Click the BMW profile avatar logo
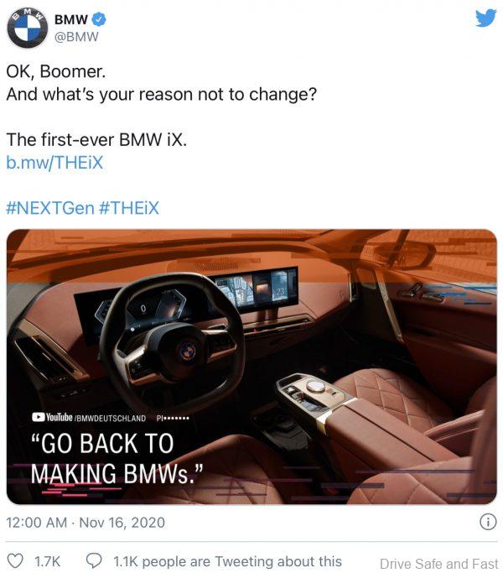The width and height of the screenshot is (503, 573). click(x=28, y=29)
